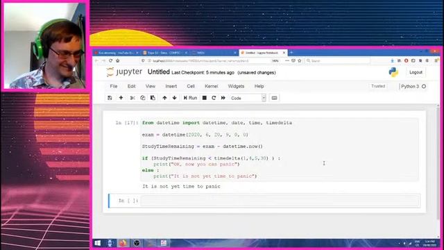This screenshot has width=444, height=250.
Task: Click into the empty code cell input
Action: point(280,201)
